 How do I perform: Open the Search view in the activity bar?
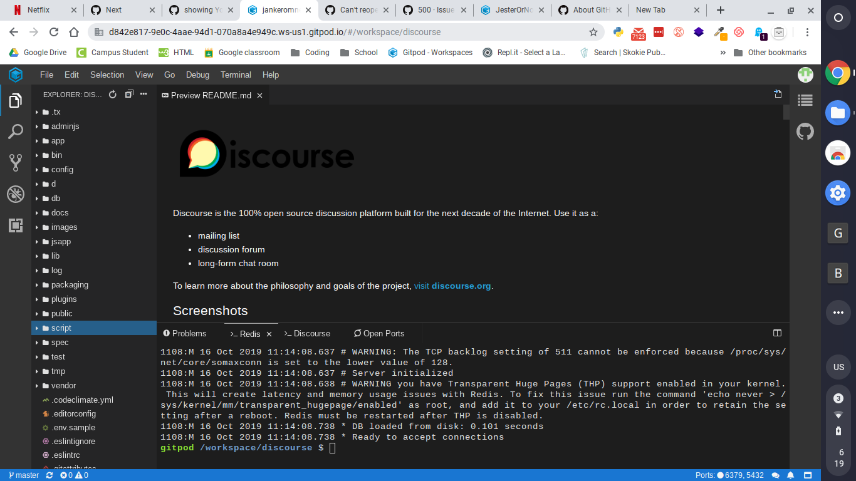tap(16, 132)
